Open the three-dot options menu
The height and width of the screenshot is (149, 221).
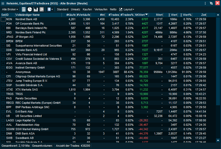pos(205,3)
